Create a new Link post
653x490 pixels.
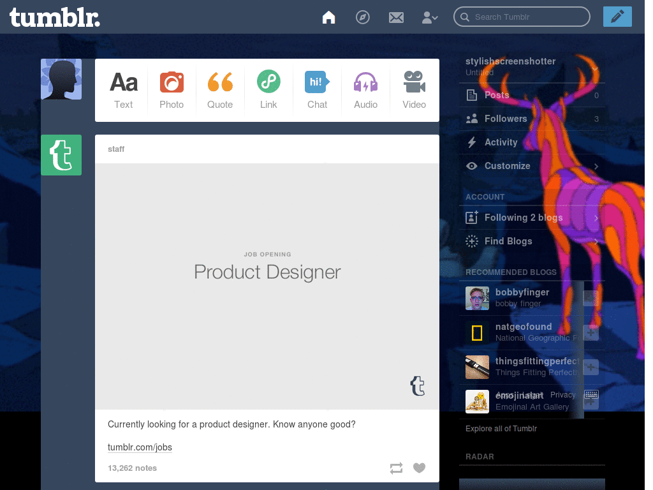(268, 90)
